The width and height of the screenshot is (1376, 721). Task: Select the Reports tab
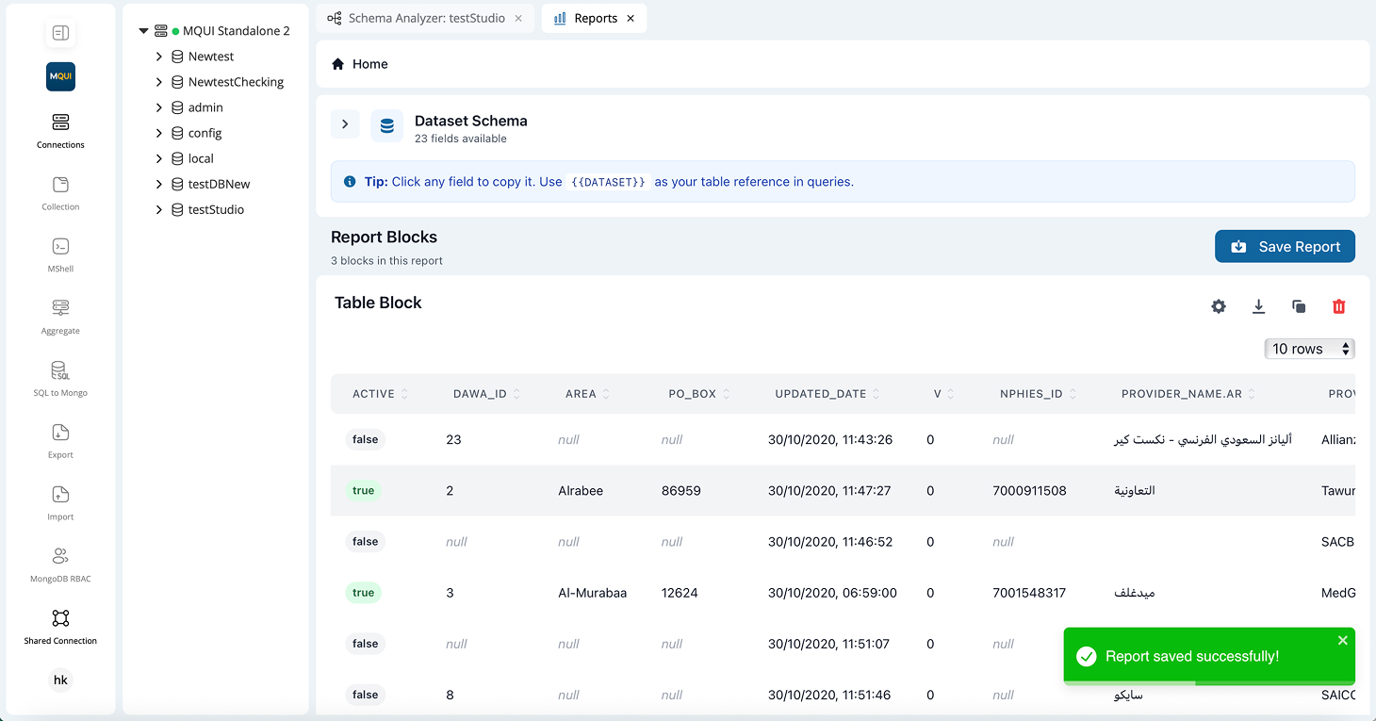click(595, 18)
